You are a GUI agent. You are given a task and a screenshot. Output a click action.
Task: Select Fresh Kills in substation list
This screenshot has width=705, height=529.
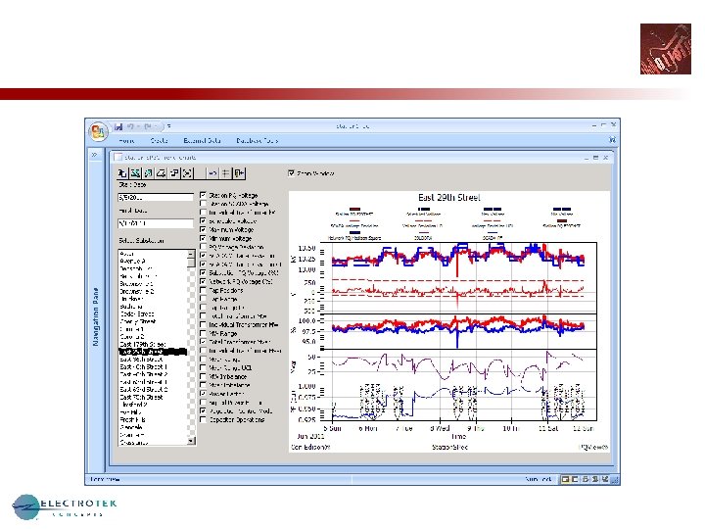click(x=153, y=419)
